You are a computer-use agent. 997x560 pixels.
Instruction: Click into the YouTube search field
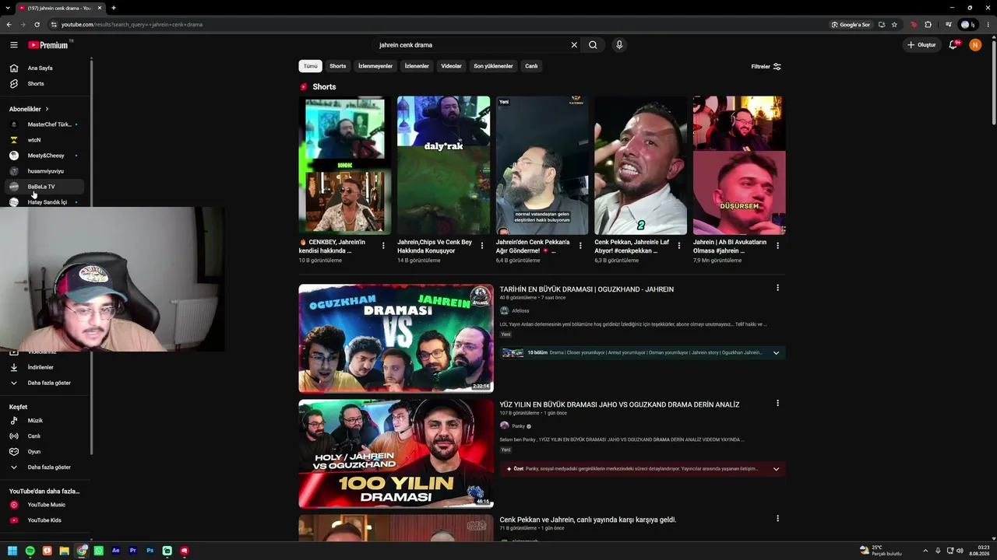(x=471, y=45)
